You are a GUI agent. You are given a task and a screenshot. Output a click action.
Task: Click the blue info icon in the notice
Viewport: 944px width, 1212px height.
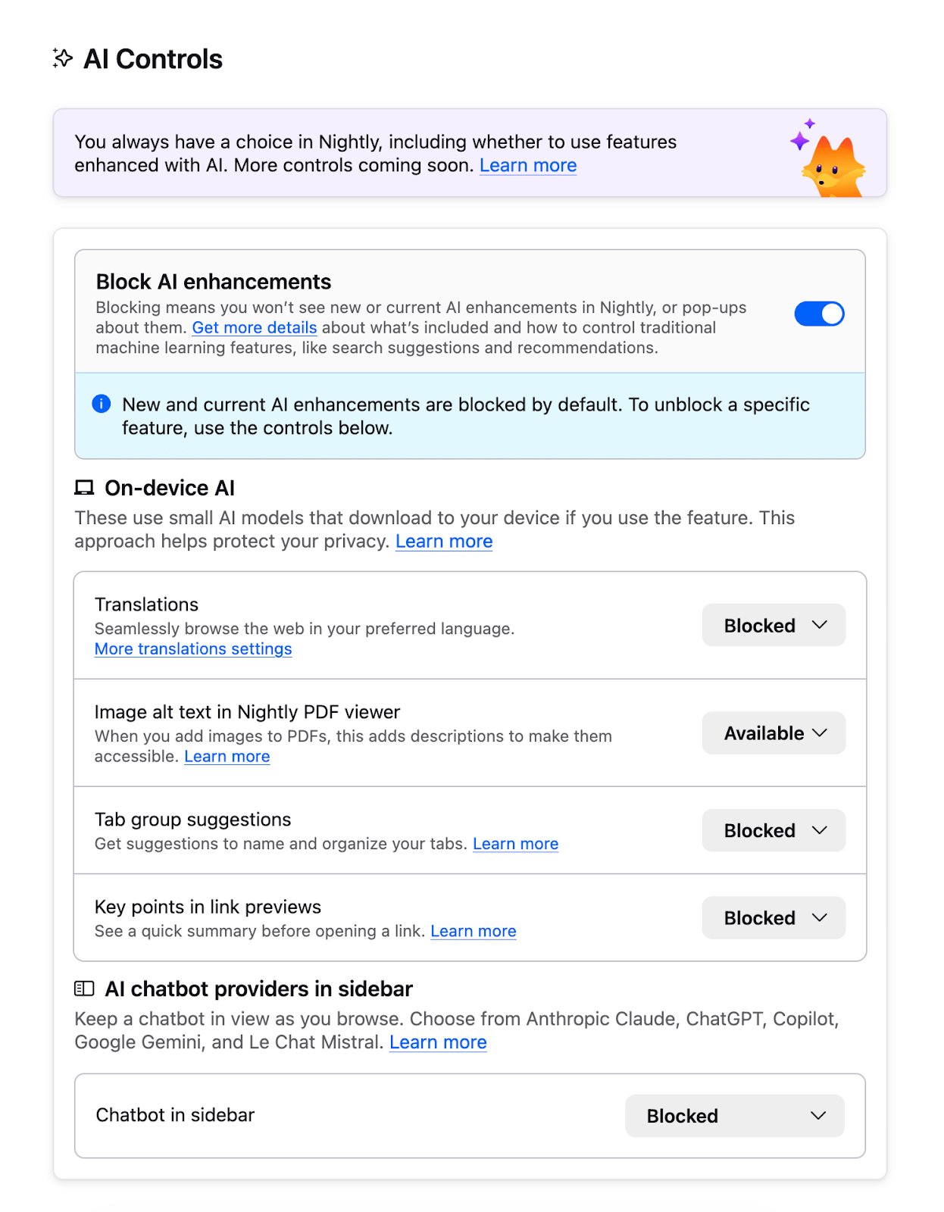point(101,404)
